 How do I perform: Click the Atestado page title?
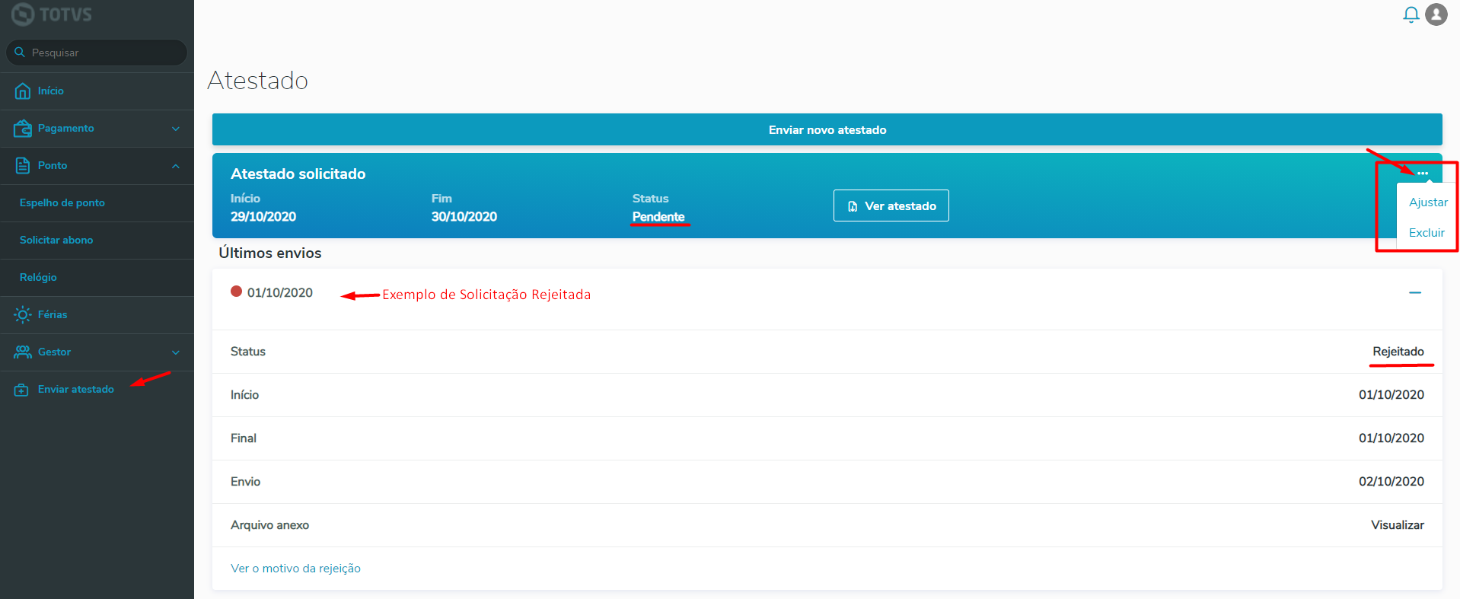[x=258, y=80]
